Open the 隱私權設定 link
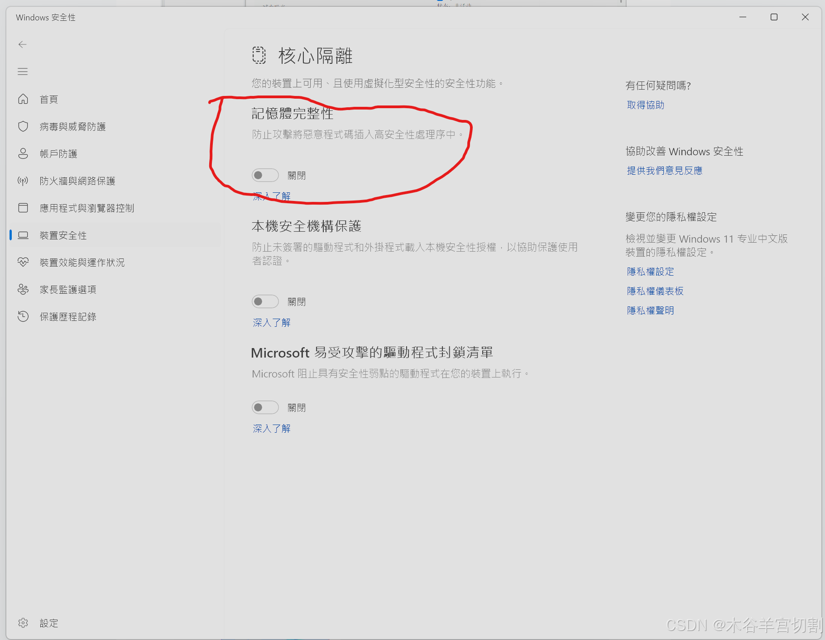 tap(651, 272)
